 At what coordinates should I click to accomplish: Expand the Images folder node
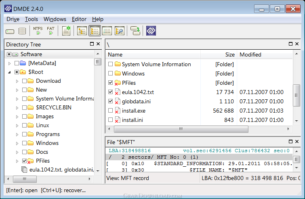click(x=17, y=117)
